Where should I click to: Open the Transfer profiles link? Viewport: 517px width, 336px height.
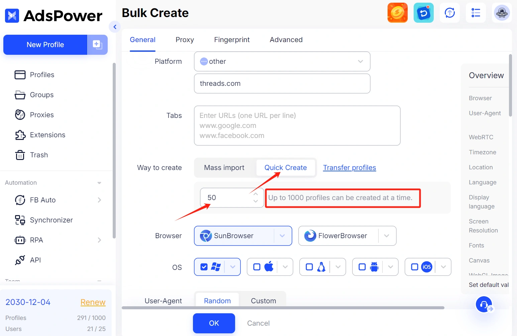(x=349, y=168)
